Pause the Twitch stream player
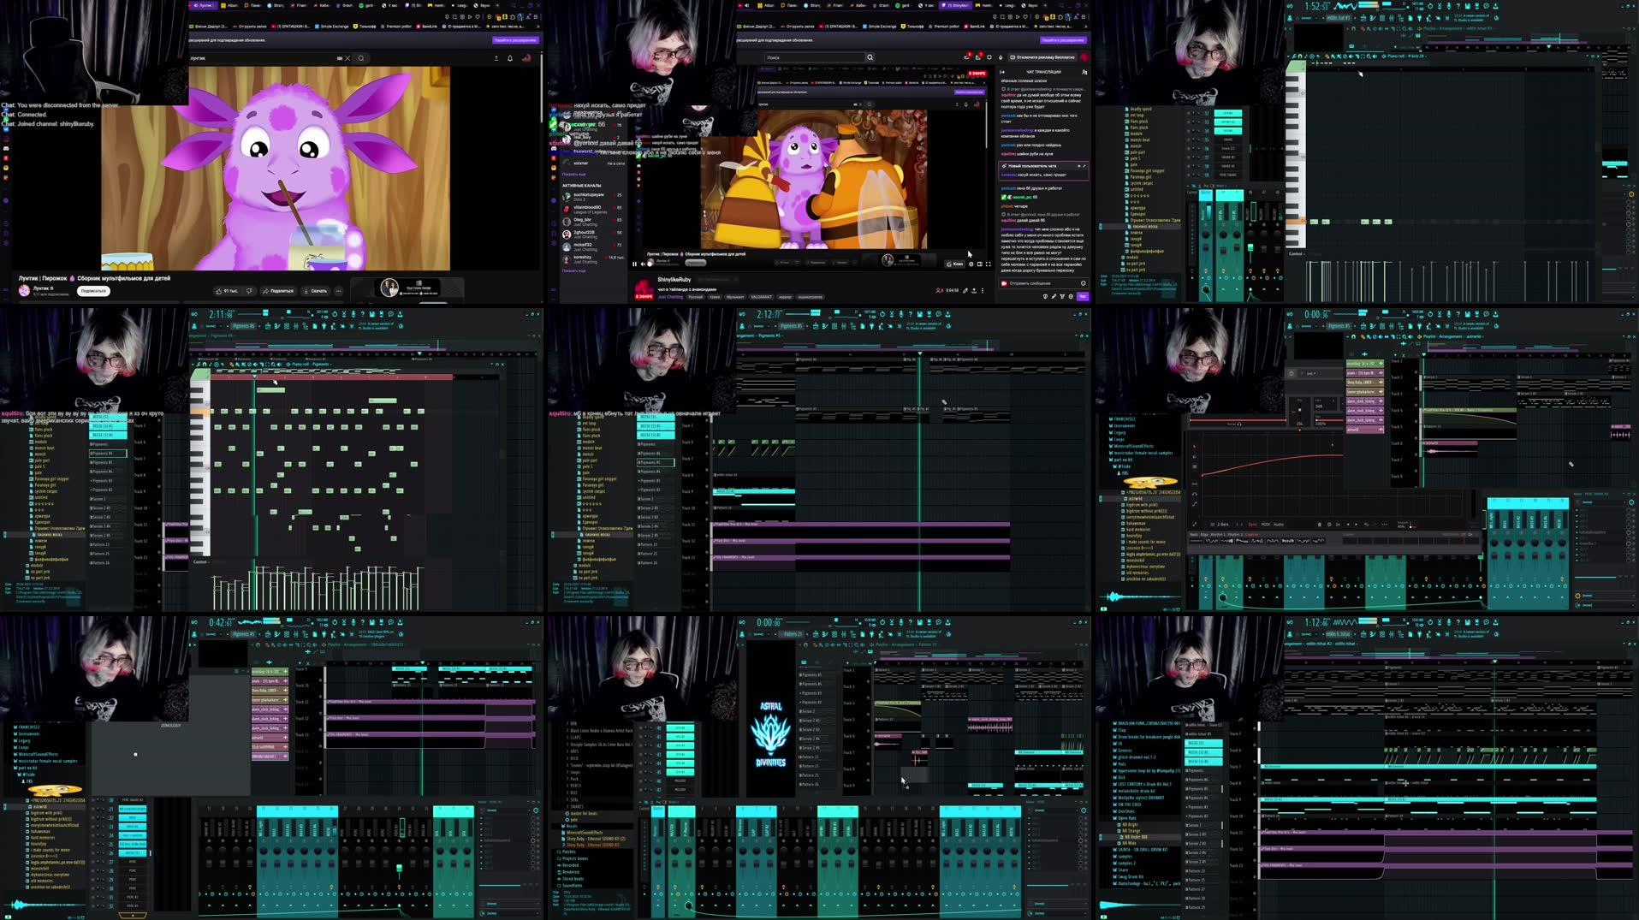The width and height of the screenshot is (1639, 920). pyautogui.click(x=634, y=264)
